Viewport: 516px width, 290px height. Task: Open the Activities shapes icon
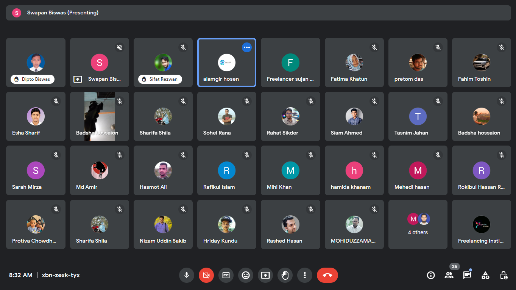tap(485, 275)
